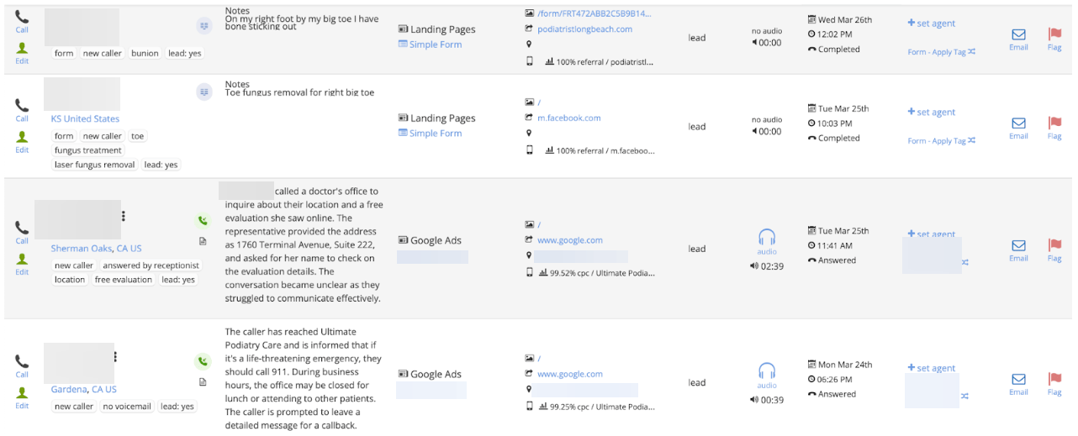Open the three-dot menu beside Gardena caller
Image resolution: width=1078 pixels, height=436 pixels.
pos(115,357)
